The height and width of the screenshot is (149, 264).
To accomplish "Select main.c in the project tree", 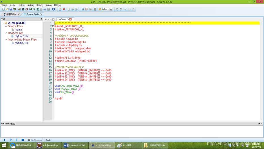I will (18, 30).
